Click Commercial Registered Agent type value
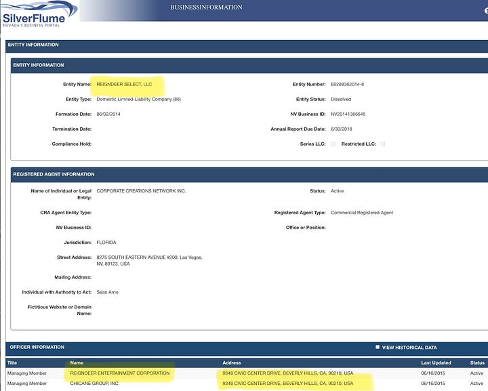Image resolution: width=488 pixels, height=391 pixels. click(x=362, y=213)
